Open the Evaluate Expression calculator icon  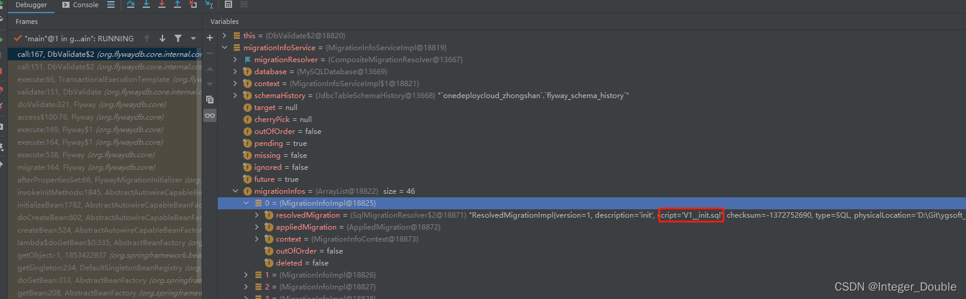point(228,5)
